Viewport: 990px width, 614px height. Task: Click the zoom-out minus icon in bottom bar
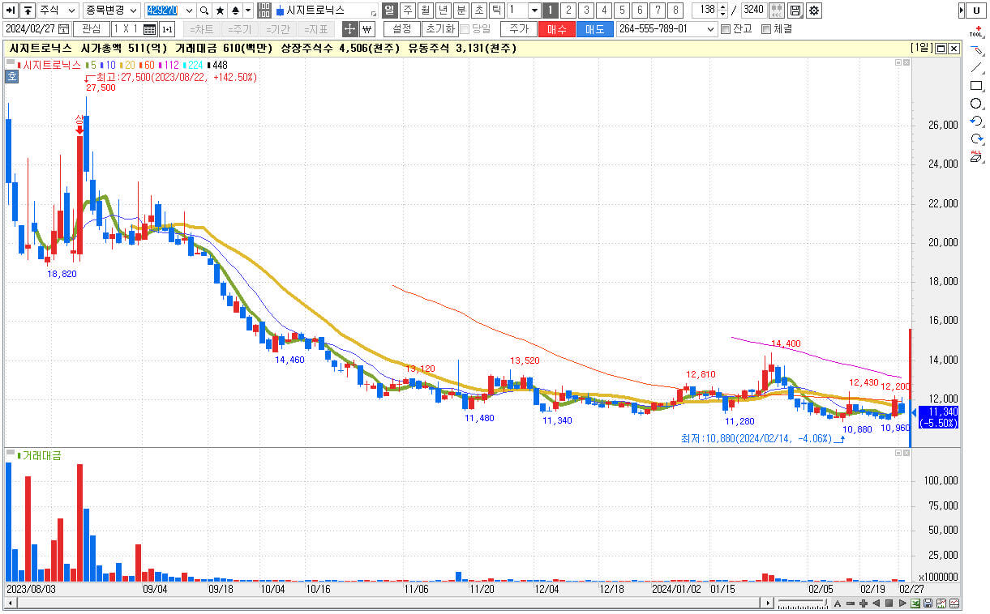point(851,603)
